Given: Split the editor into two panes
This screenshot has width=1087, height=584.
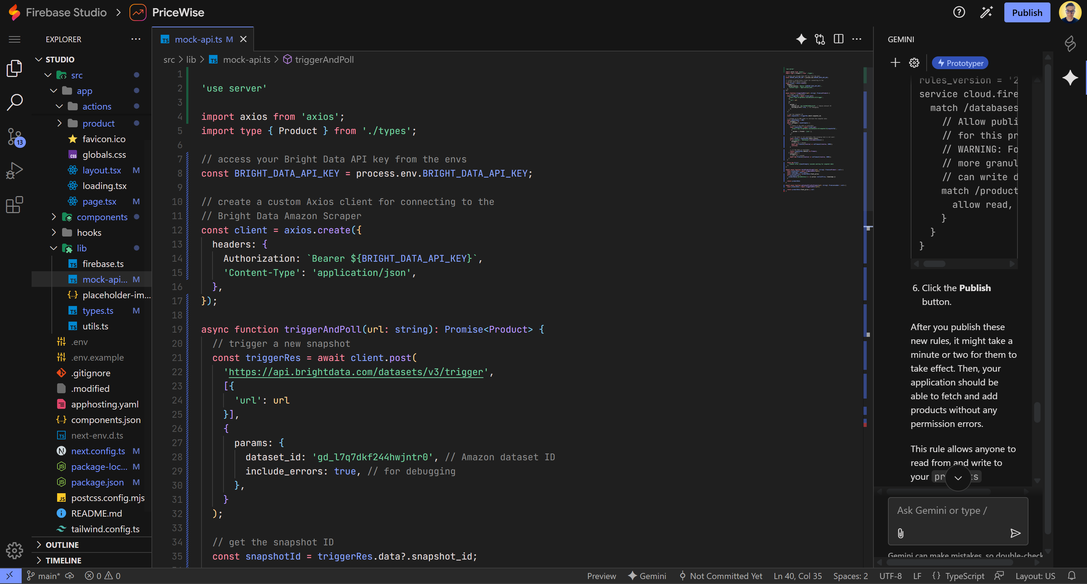Looking at the screenshot, I should coord(838,39).
